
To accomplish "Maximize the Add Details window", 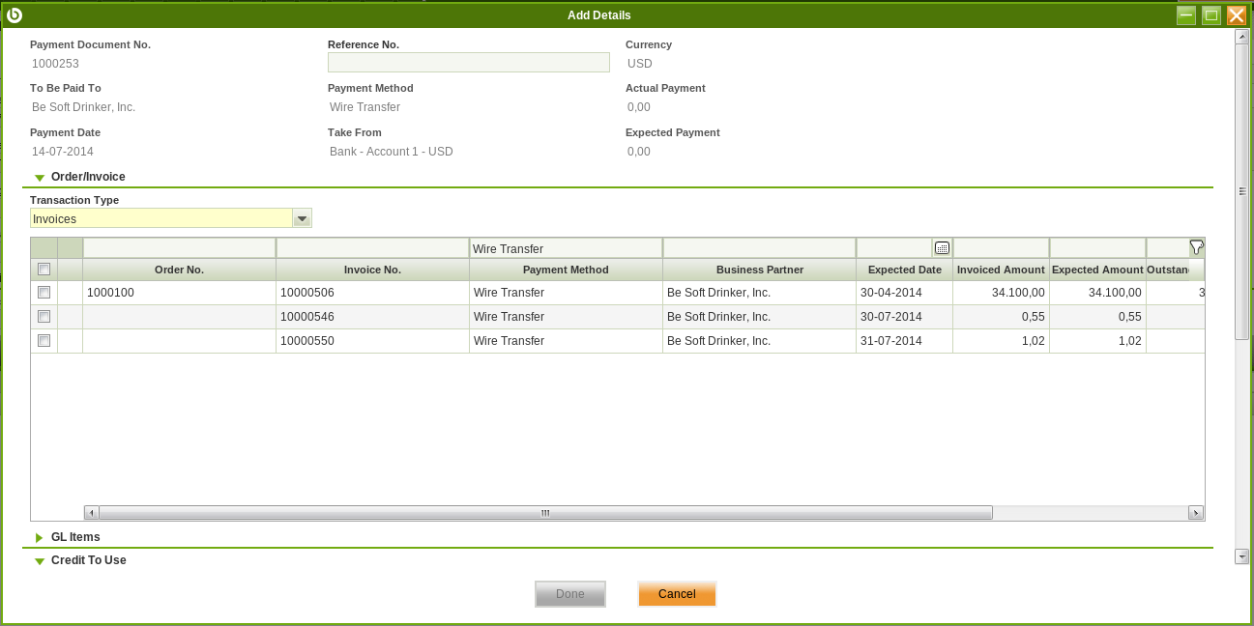I will point(1210,15).
